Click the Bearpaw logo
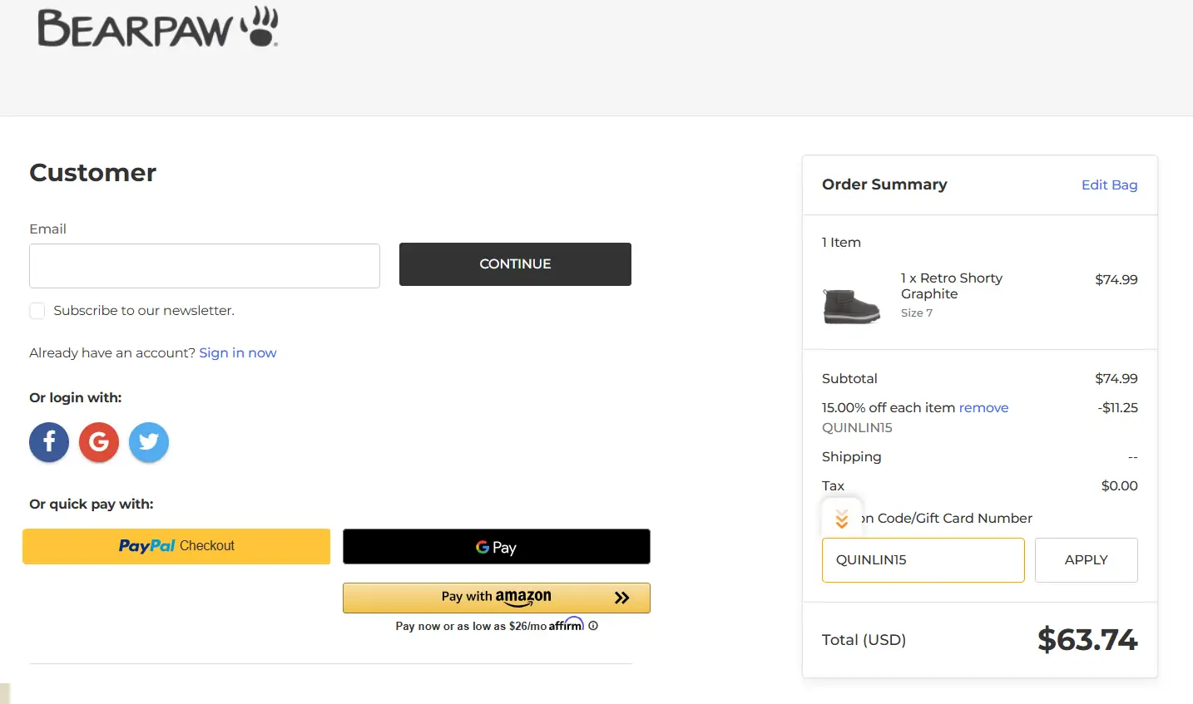 [158, 27]
